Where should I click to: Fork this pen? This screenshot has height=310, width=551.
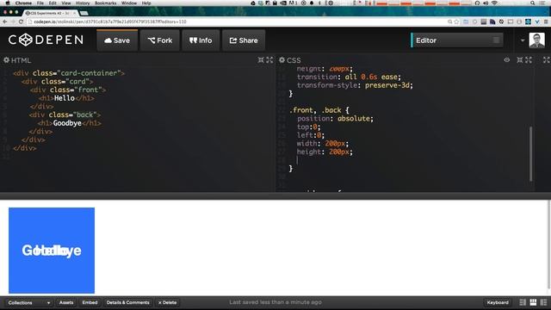coord(160,40)
